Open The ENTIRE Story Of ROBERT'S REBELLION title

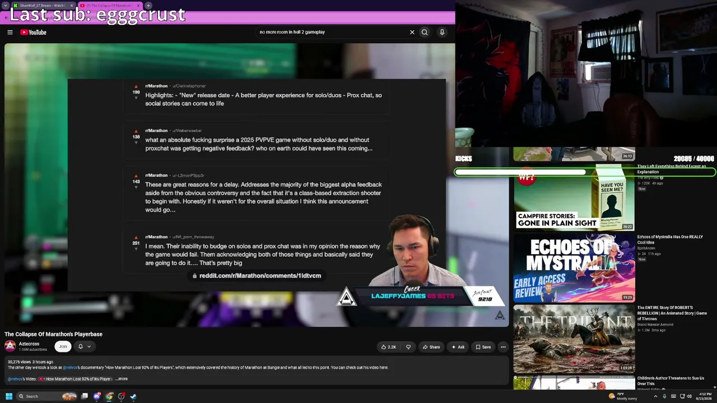pyautogui.click(x=672, y=313)
